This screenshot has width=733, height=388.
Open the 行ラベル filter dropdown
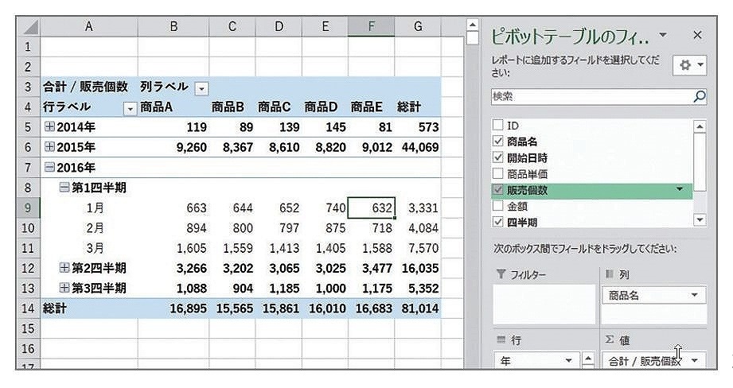pos(130,109)
